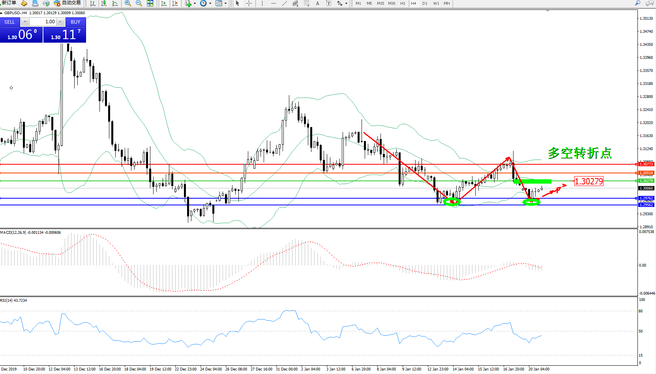Click the lot volume input field

pos(43,22)
